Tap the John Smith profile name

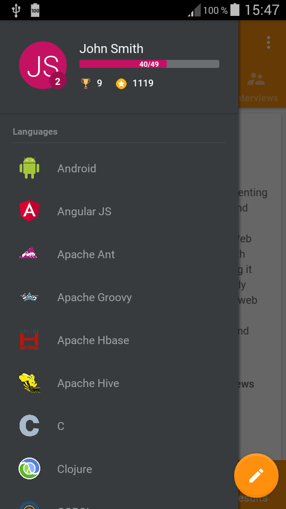(111, 49)
